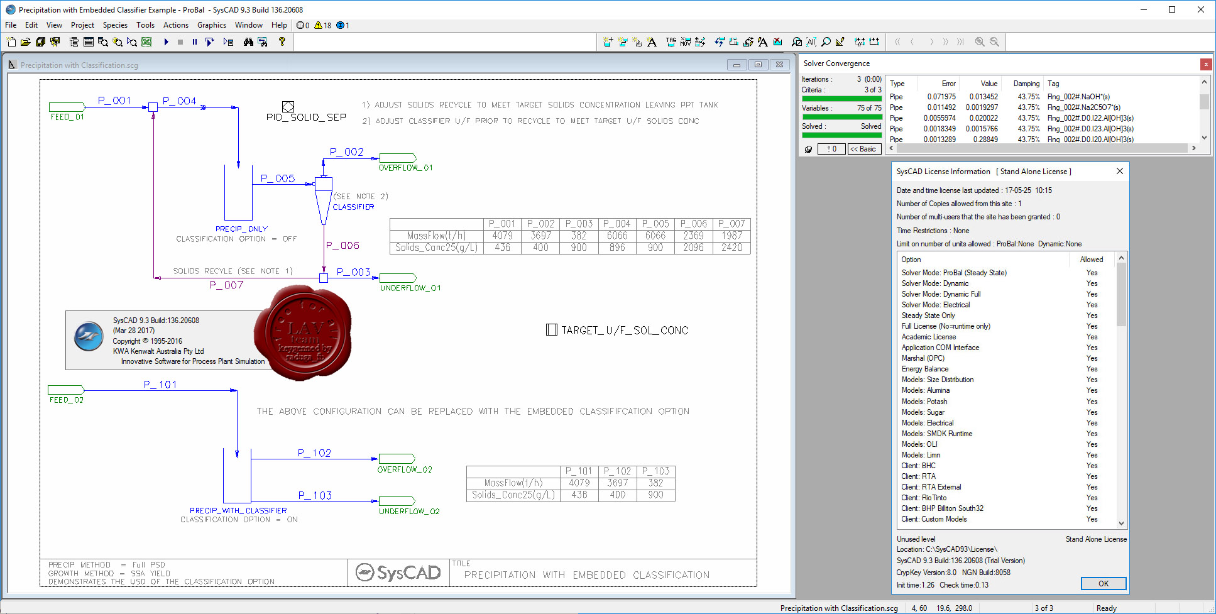The width and height of the screenshot is (1216, 614).
Task: Pause the solver with the pause icon
Action: 195,42
